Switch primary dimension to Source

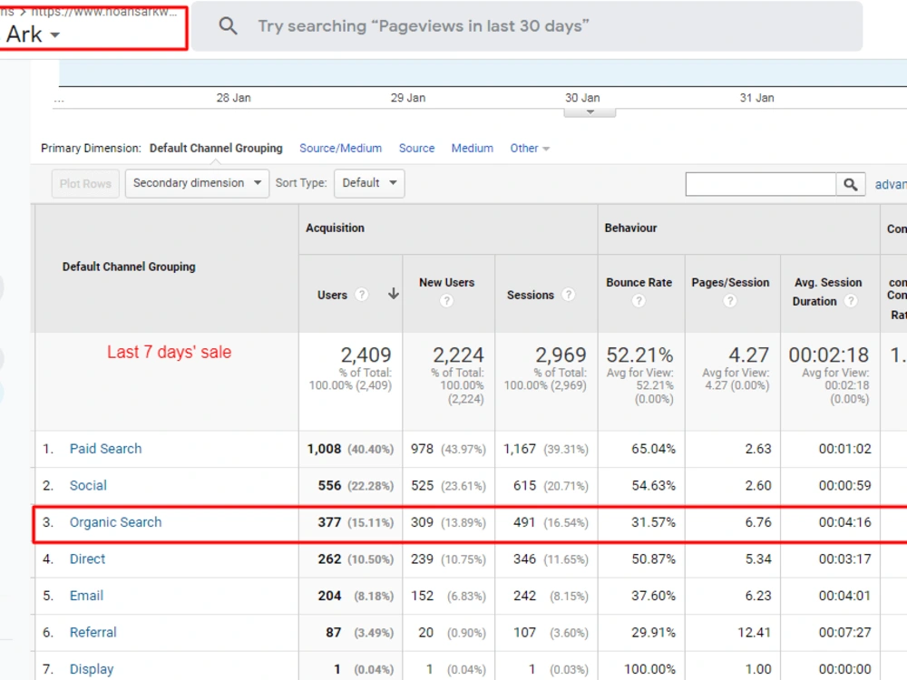coord(416,148)
